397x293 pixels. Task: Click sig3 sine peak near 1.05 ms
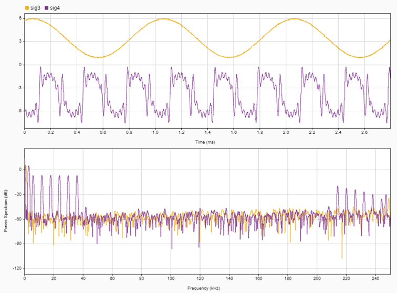[164, 19]
